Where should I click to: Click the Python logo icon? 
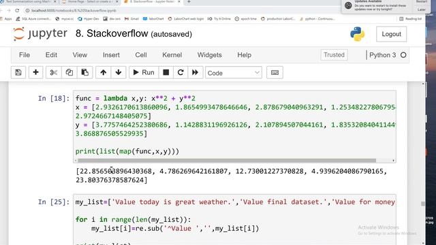pos(357,34)
